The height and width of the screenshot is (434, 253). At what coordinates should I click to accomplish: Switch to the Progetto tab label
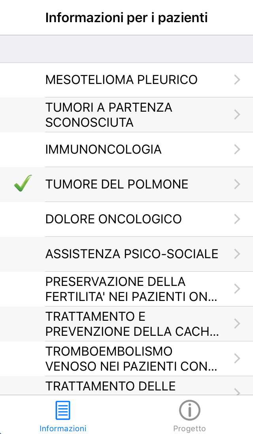tap(189, 428)
